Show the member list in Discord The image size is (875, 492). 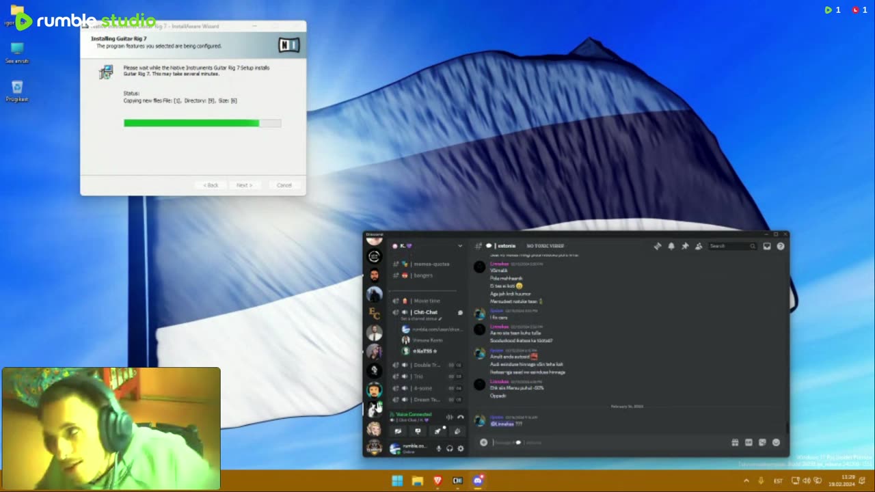click(699, 246)
